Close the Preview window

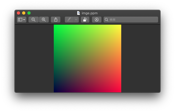pos(18,13)
